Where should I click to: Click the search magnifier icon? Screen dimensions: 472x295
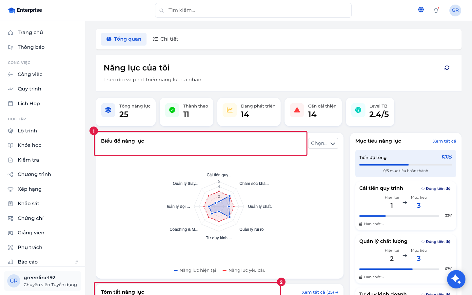coord(162,10)
